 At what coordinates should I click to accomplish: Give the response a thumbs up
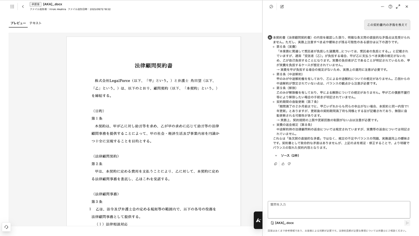pos(283,164)
